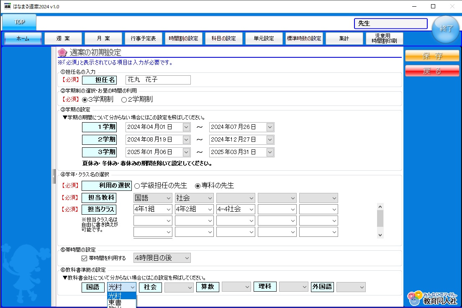Click the 教育同人社 logo

[432, 298]
